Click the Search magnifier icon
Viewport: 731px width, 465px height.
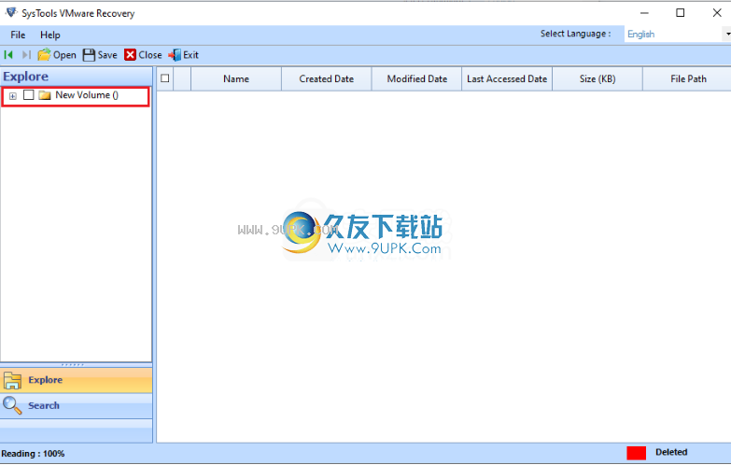click(12, 405)
